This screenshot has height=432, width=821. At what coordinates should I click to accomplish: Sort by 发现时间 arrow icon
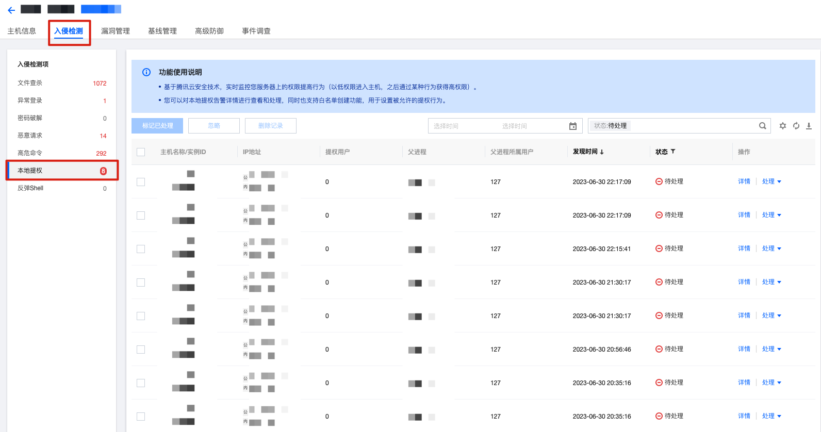click(x=602, y=152)
